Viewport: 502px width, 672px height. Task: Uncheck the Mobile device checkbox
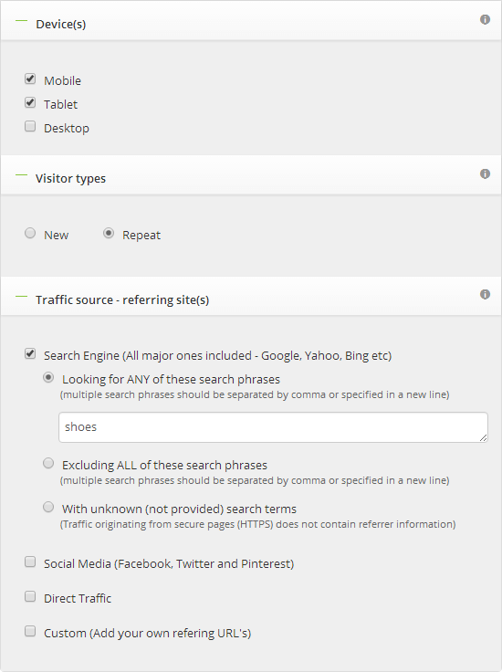(x=30, y=79)
